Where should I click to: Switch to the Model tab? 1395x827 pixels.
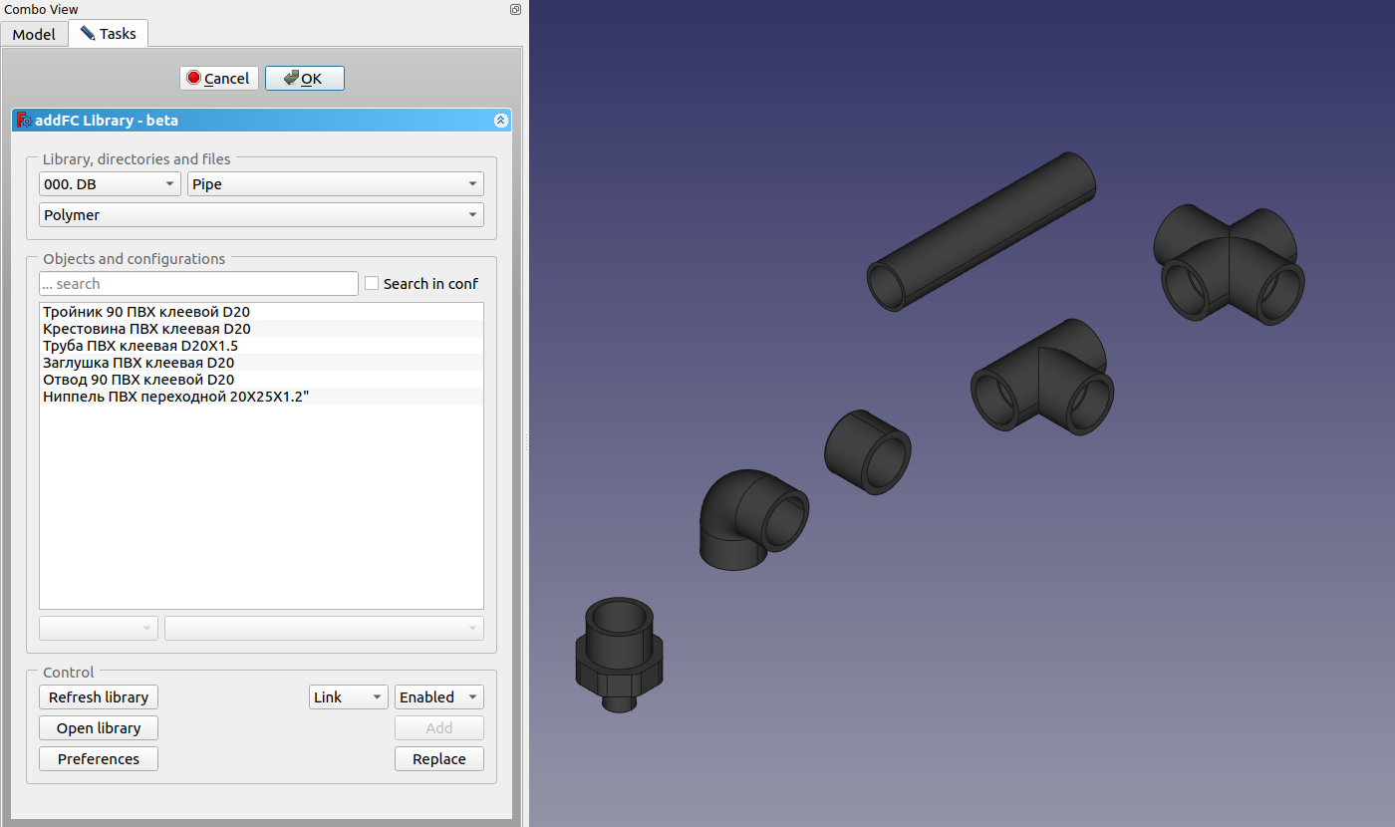(34, 34)
